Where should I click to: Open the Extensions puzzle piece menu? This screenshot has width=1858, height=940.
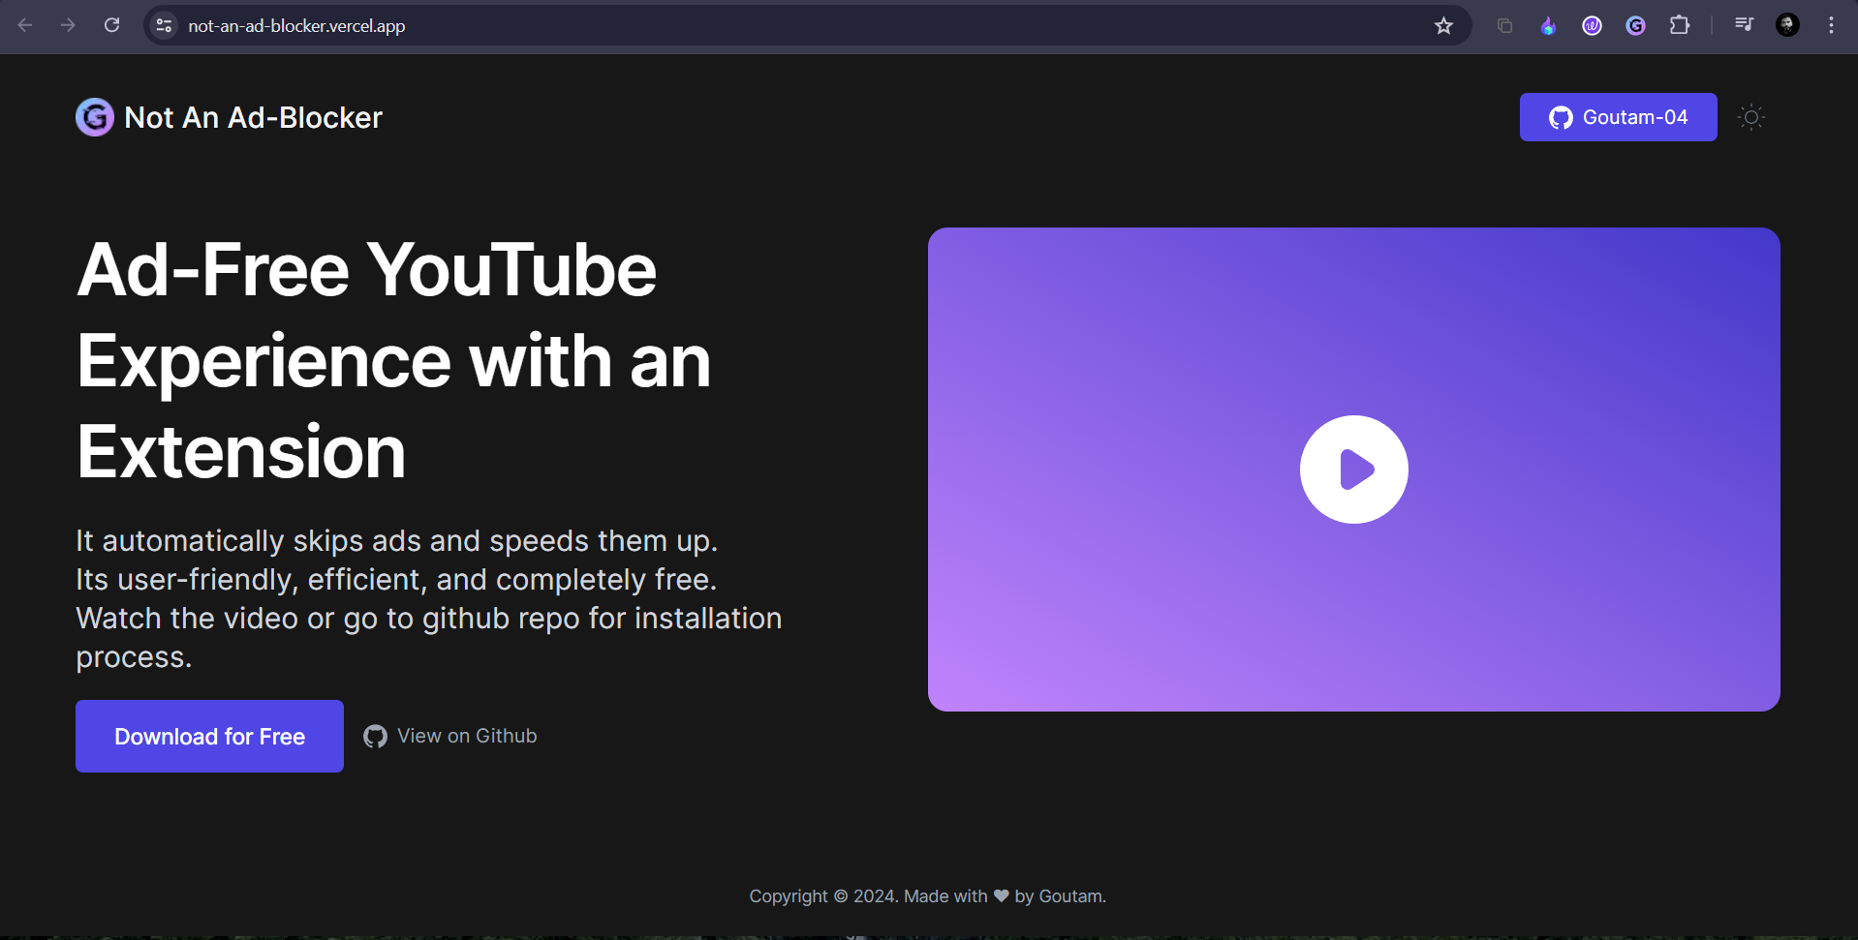1680,25
